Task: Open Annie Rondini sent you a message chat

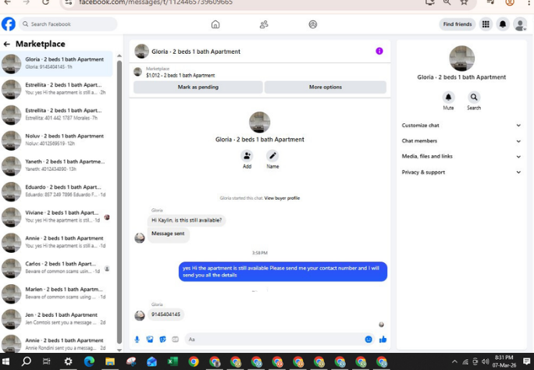Action: (56, 343)
